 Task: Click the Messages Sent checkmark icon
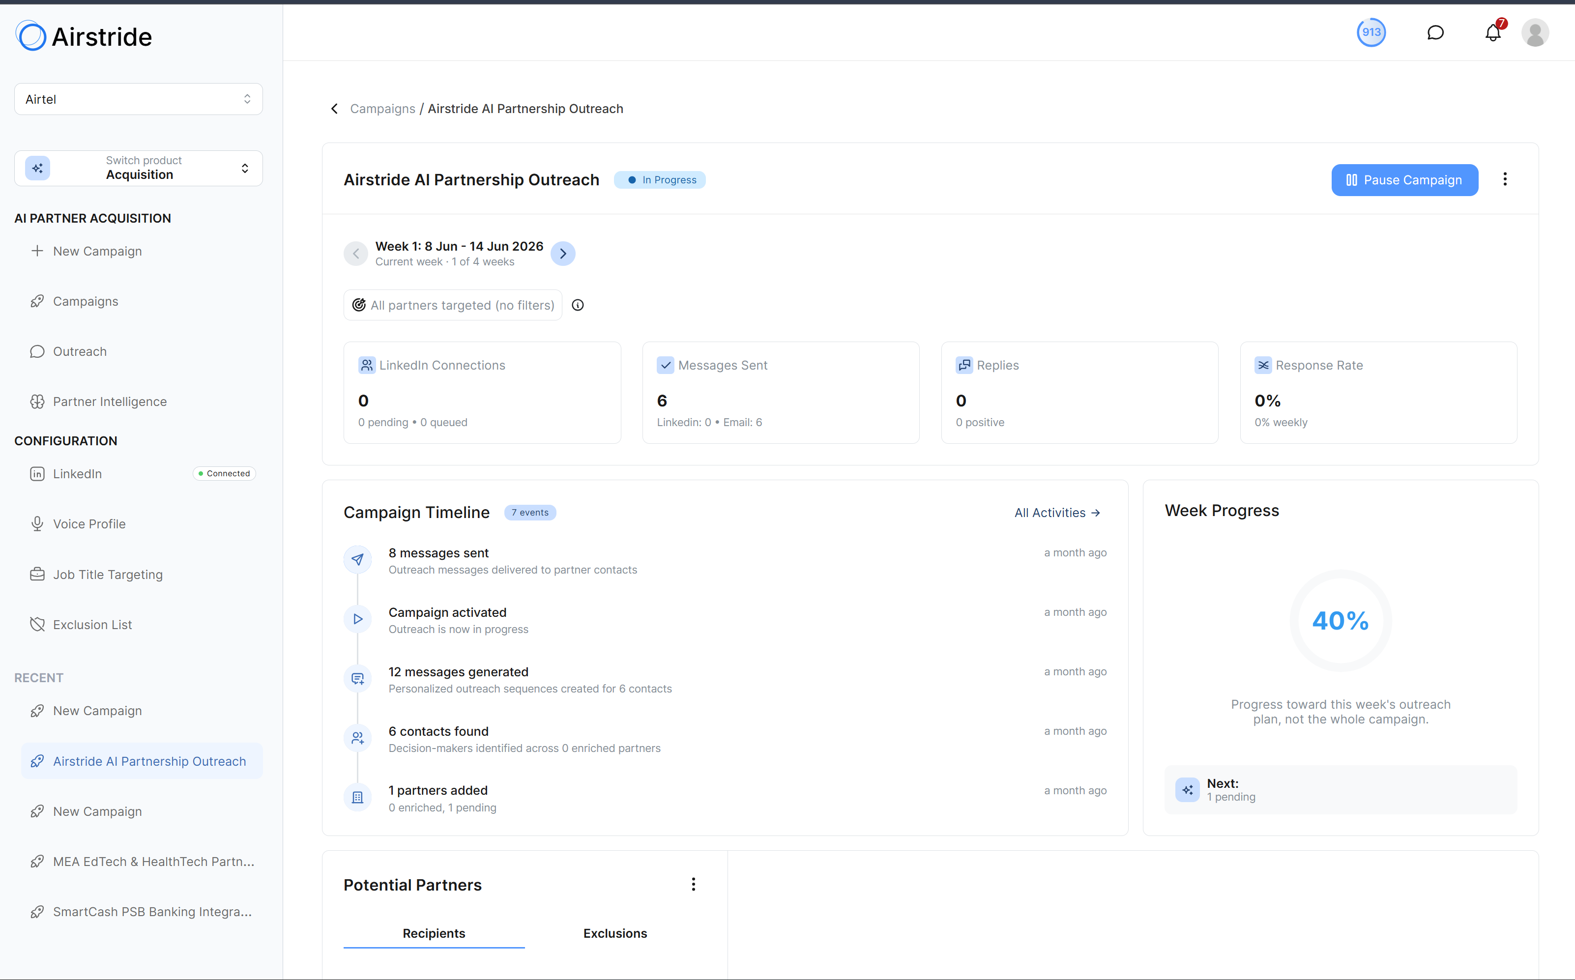click(x=666, y=366)
